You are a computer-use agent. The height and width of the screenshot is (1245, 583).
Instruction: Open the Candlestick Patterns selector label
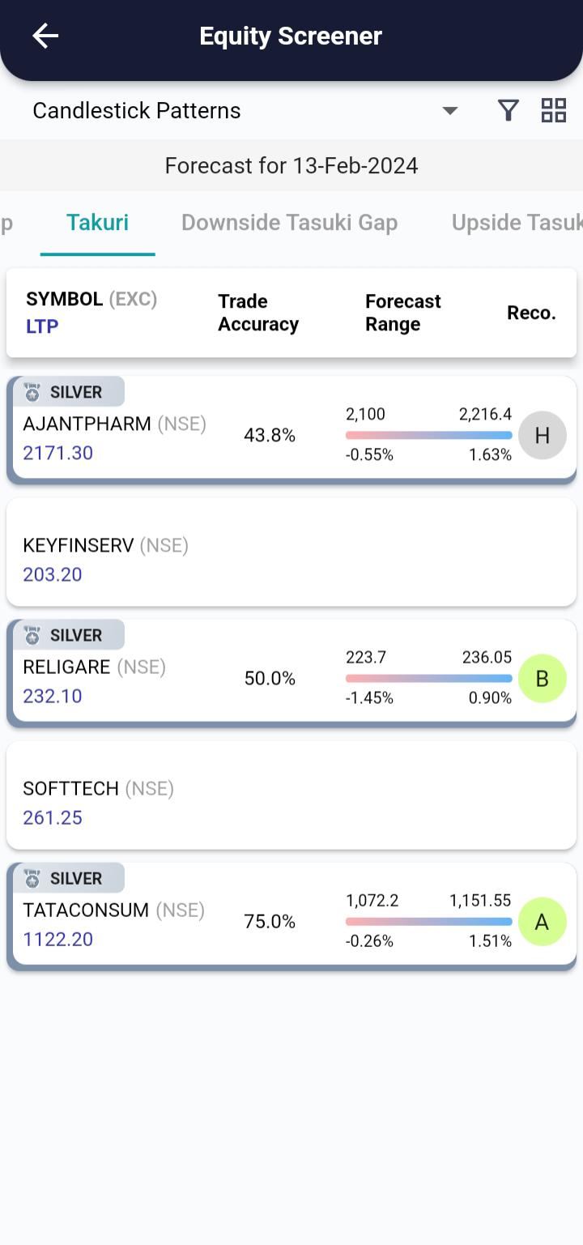137,110
